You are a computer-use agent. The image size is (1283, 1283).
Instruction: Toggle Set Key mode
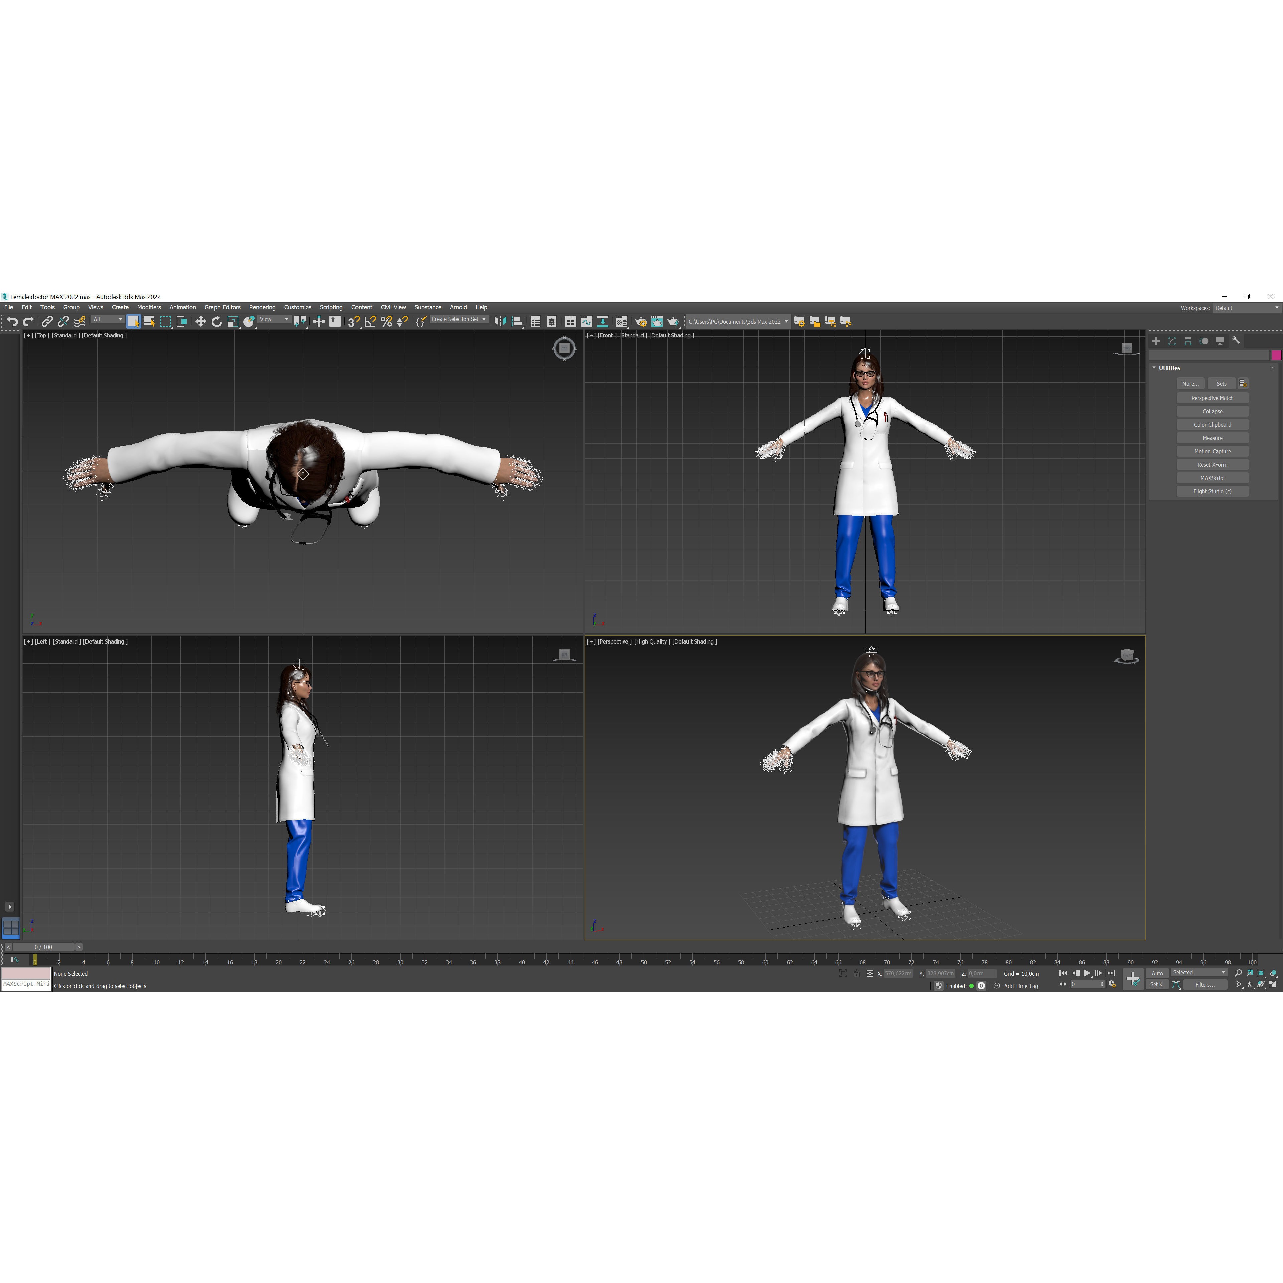(x=1157, y=985)
